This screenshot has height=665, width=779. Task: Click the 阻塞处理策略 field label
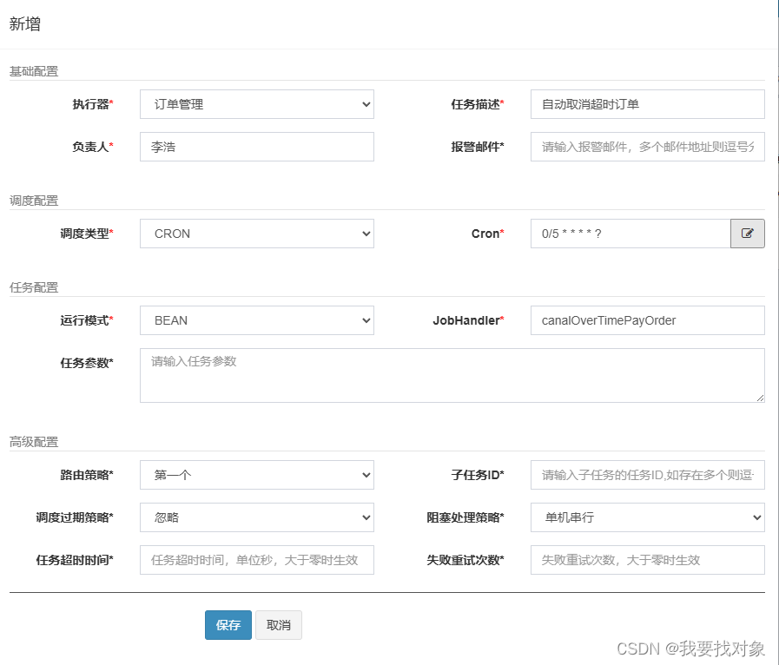(x=465, y=517)
